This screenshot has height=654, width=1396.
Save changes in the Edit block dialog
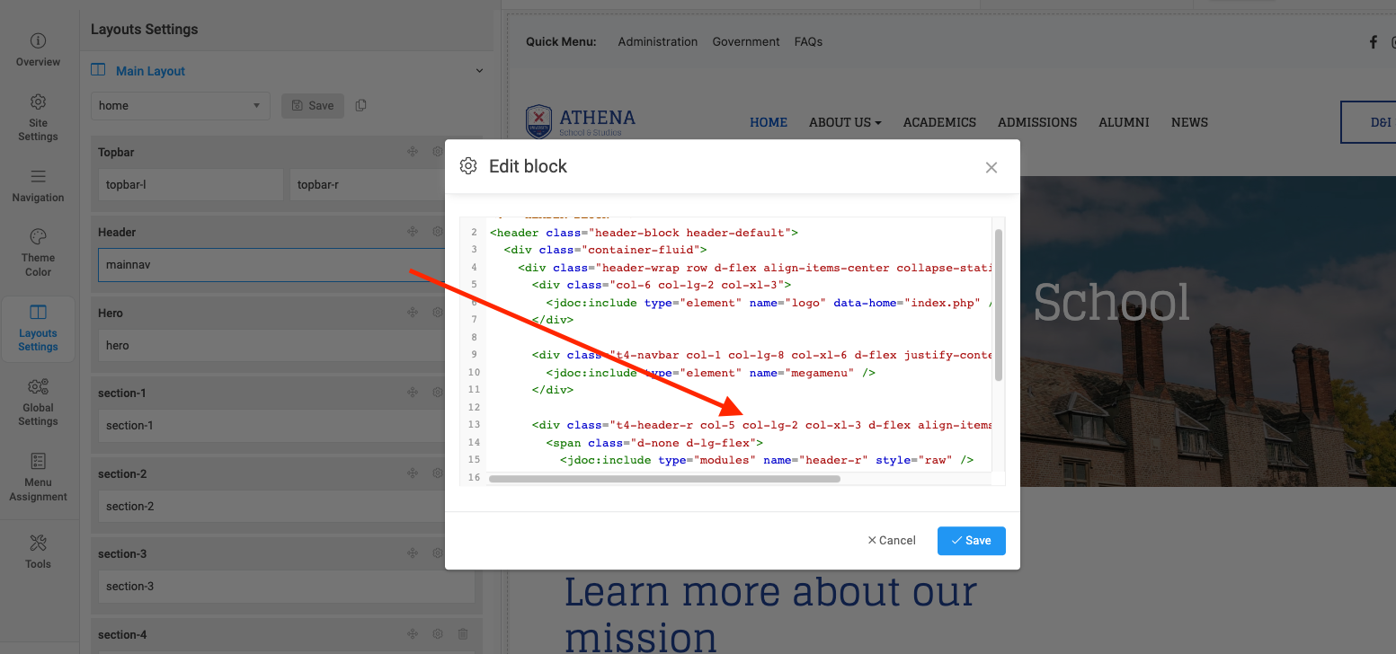pyautogui.click(x=971, y=541)
